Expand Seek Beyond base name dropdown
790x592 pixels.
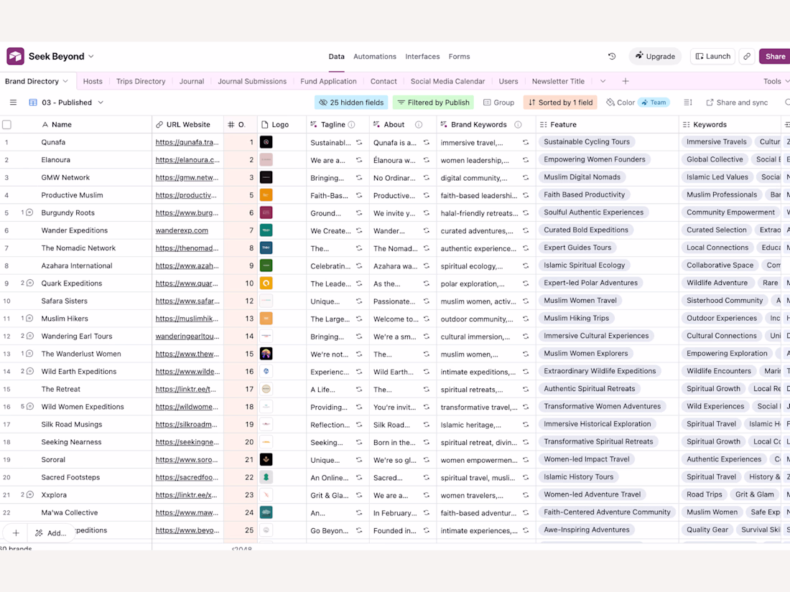click(91, 57)
